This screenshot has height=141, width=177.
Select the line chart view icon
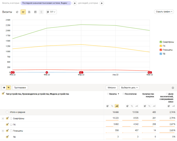click(x=23, y=12)
